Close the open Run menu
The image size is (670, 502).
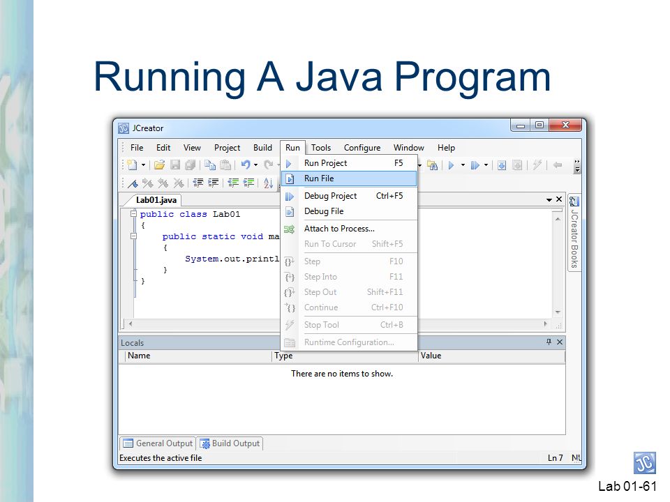292,148
